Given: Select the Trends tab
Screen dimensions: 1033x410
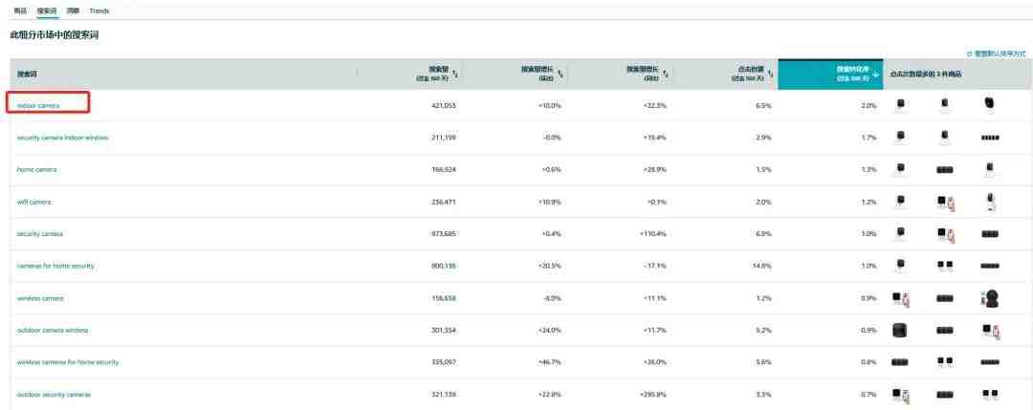Looking at the screenshot, I should click(99, 11).
